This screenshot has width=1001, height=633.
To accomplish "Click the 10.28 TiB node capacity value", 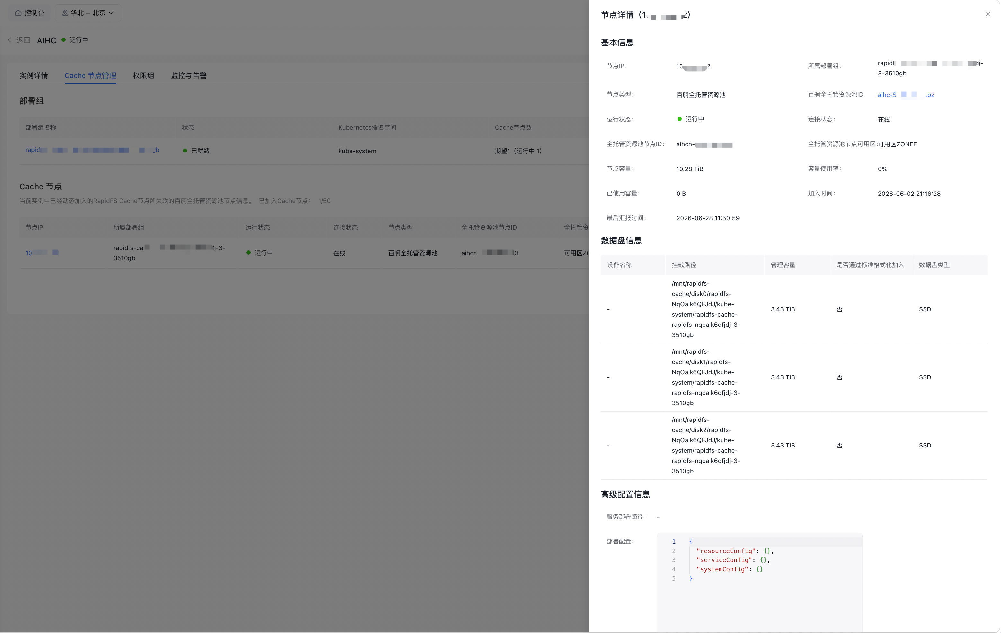I will coord(690,169).
